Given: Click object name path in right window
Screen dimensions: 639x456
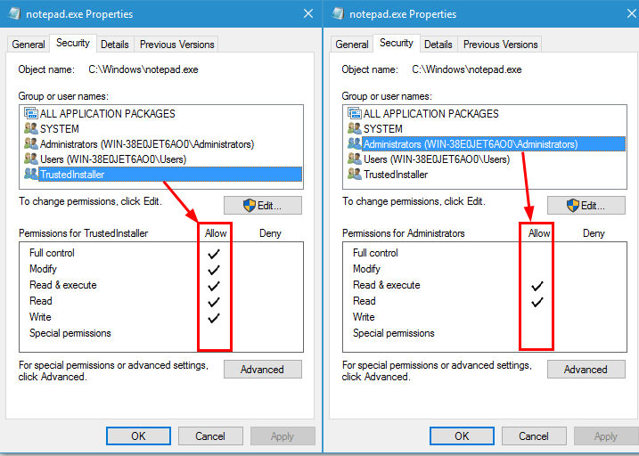Looking at the screenshot, I should pyautogui.click(x=467, y=69).
